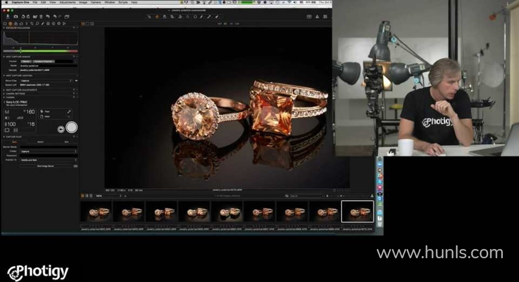
Task: Select the last highlighted thumbnail in filmstrip
Action: (357, 212)
